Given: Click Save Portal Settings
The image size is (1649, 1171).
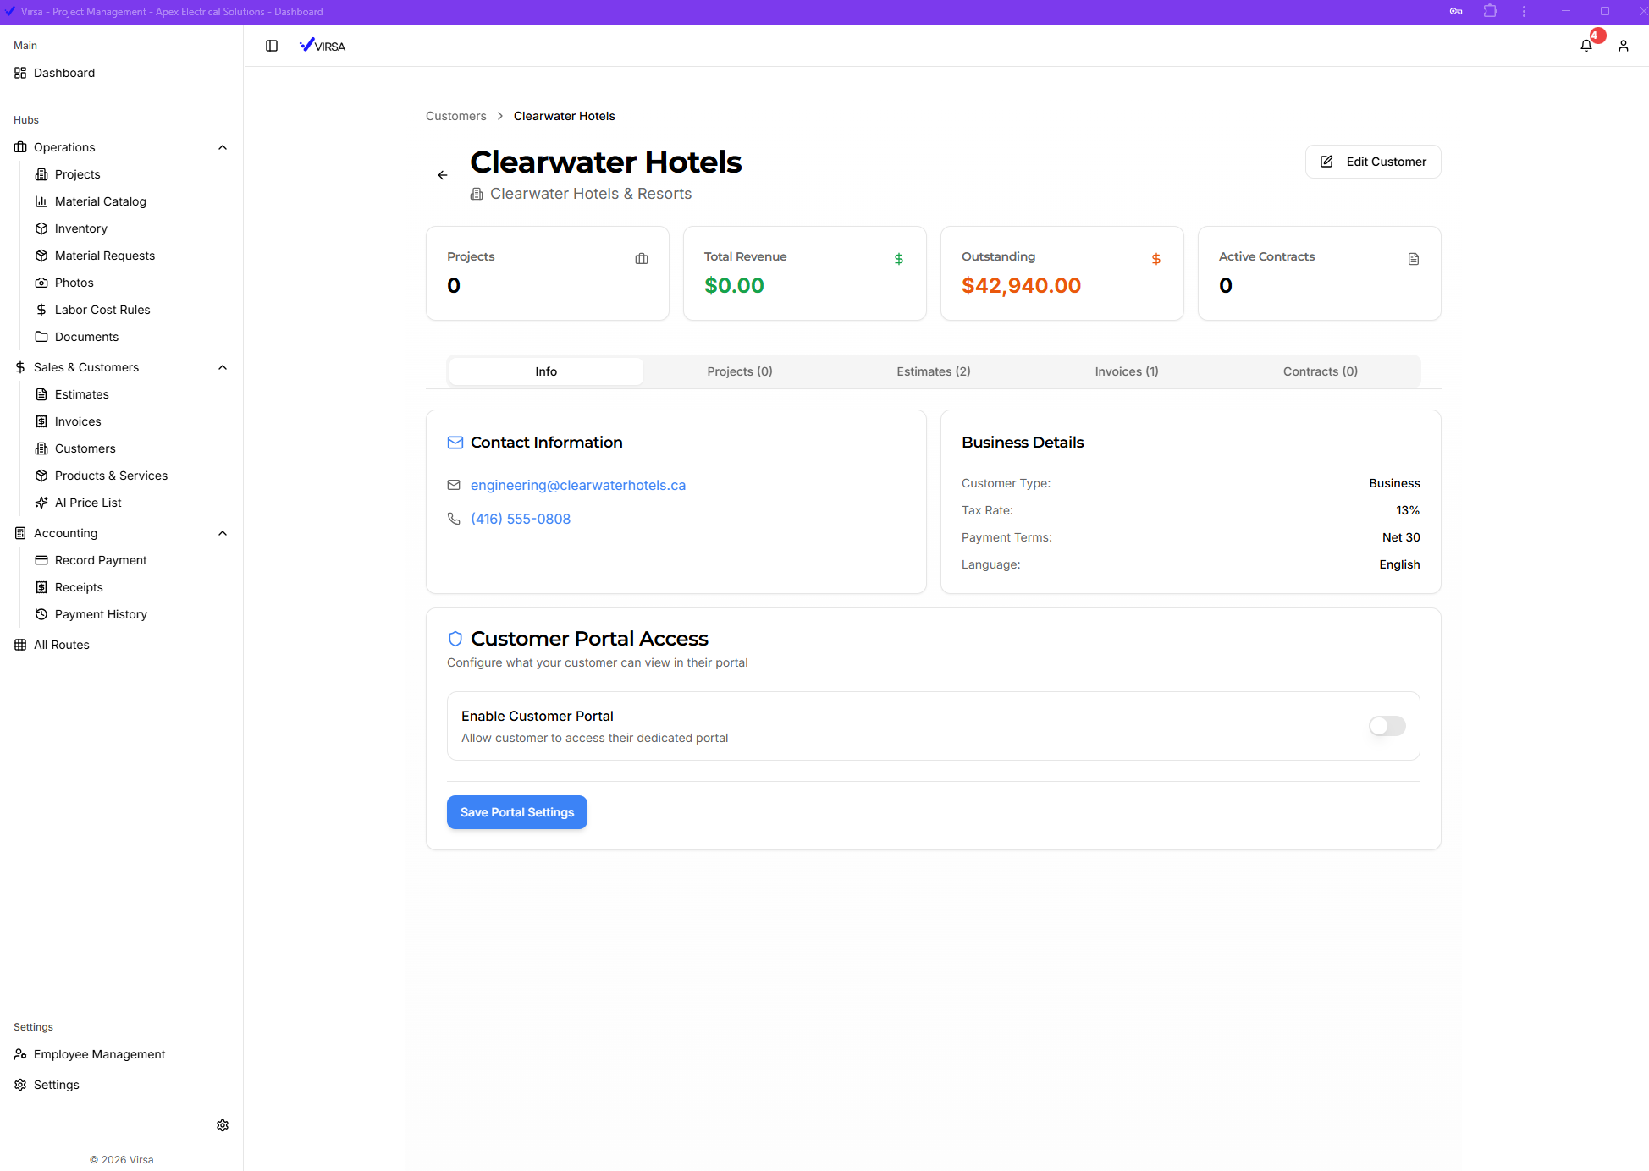Looking at the screenshot, I should [x=517, y=812].
